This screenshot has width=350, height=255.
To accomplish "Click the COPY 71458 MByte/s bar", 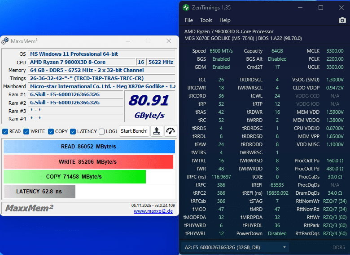I will (74, 177).
